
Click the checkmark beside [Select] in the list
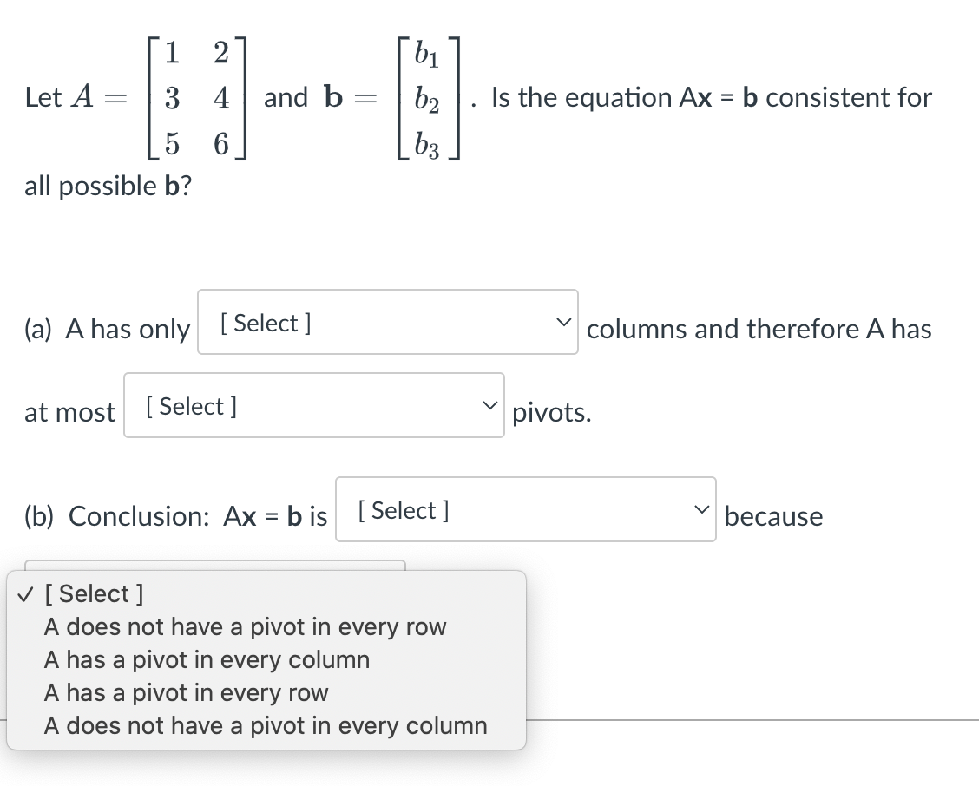(24, 593)
